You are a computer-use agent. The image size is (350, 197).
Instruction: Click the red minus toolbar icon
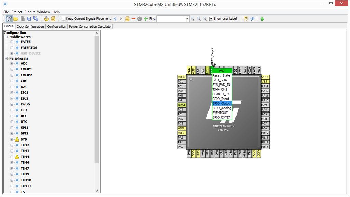pyautogui.click(x=134, y=19)
